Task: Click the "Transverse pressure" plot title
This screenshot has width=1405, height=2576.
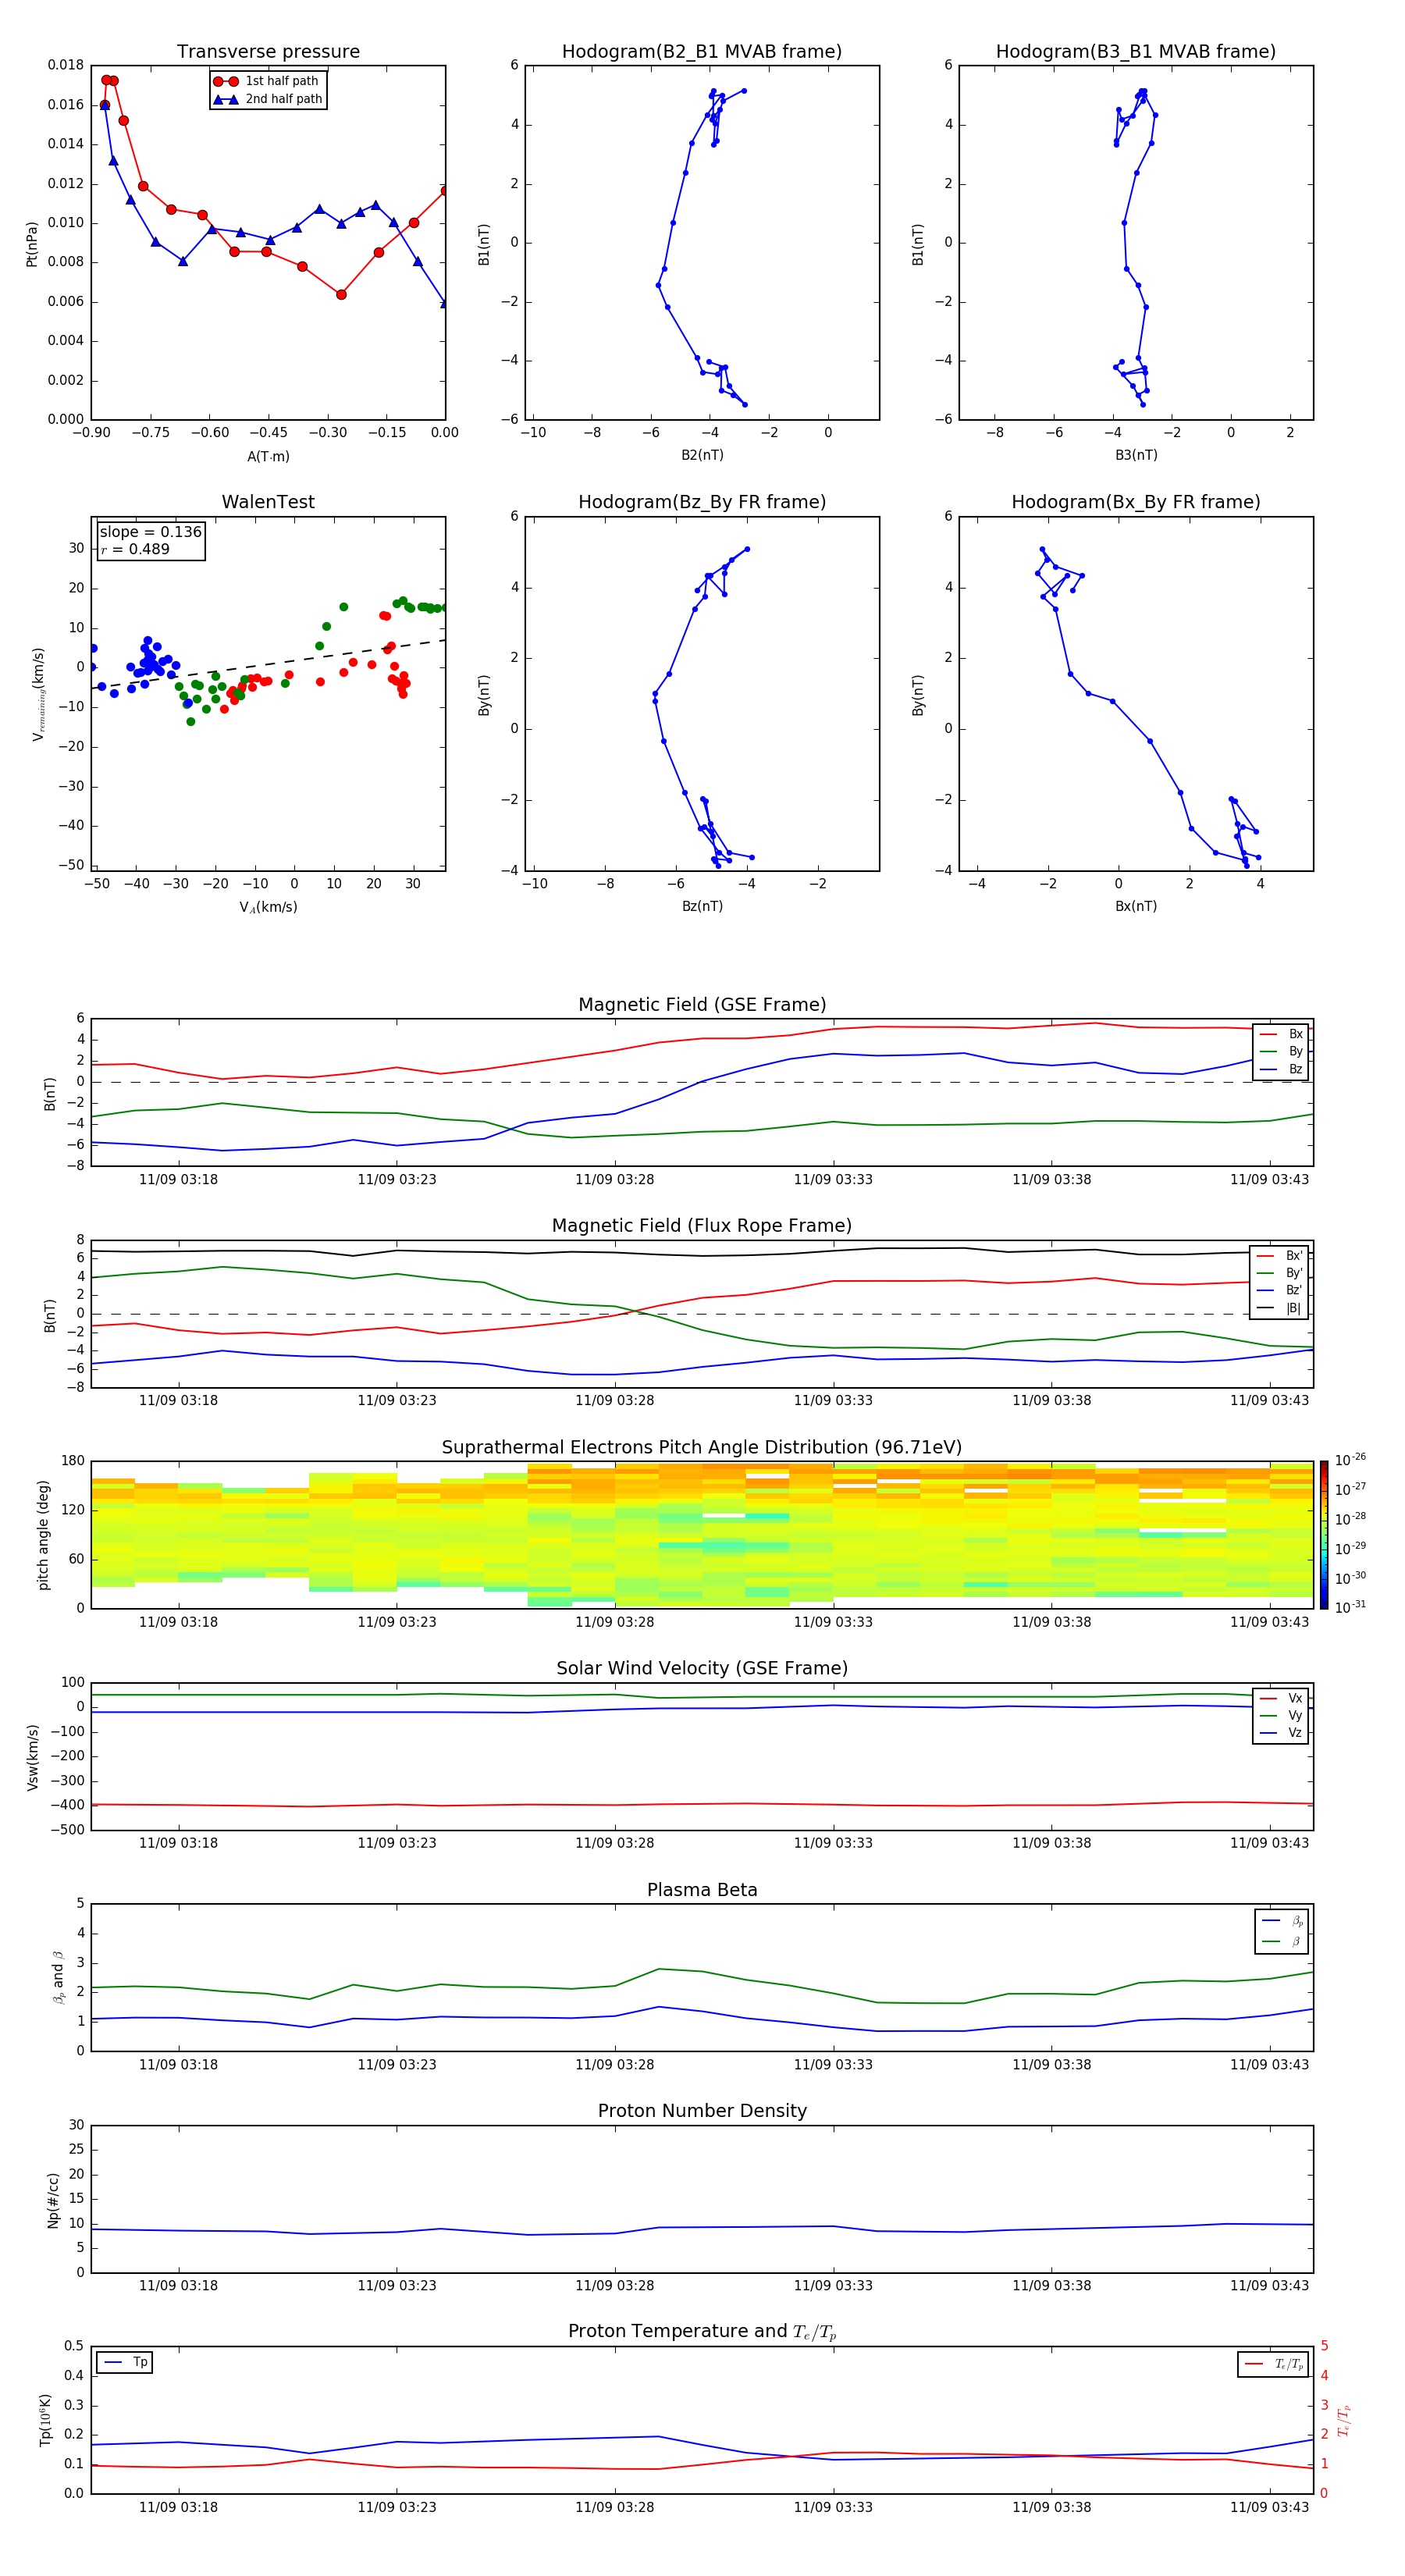Action: (x=268, y=52)
